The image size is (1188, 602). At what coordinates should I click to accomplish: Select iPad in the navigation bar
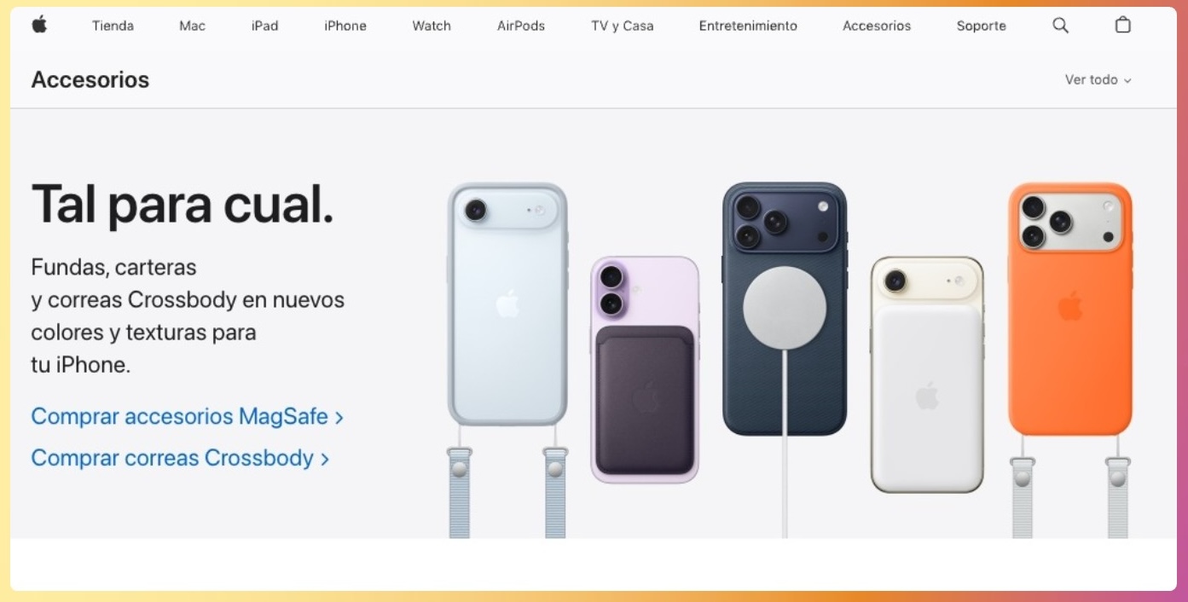coord(264,26)
